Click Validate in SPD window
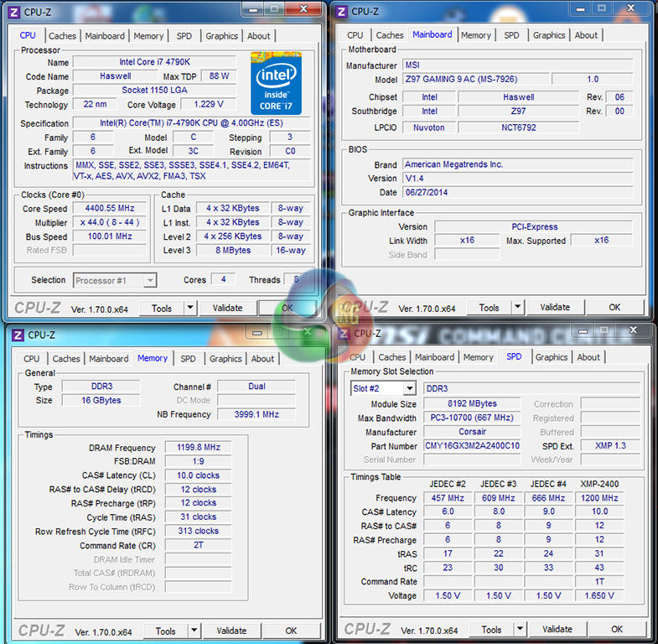The width and height of the screenshot is (658, 644). point(557,629)
